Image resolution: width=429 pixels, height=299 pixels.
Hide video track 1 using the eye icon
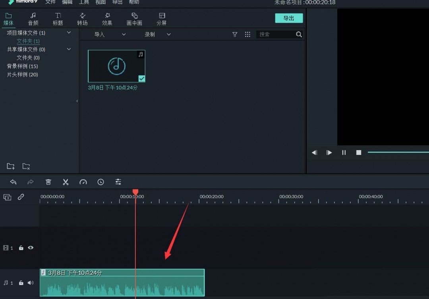[x=31, y=247]
